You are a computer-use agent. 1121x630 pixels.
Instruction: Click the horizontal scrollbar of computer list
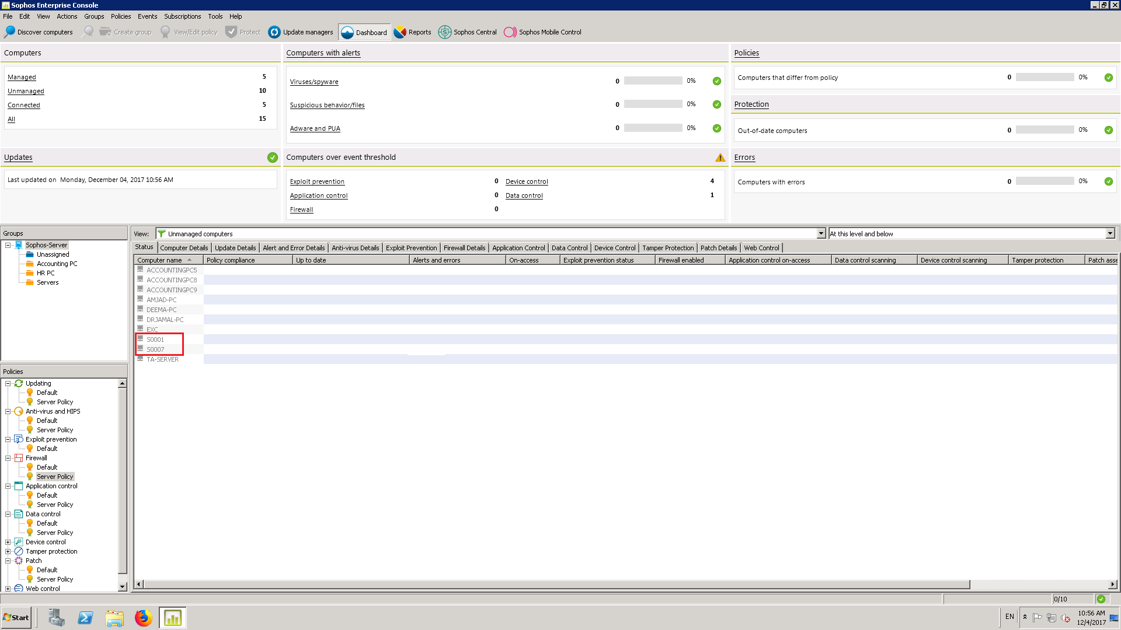[x=556, y=584]
